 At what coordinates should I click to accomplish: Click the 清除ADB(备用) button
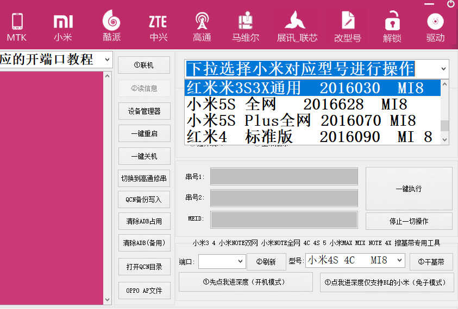144,243
